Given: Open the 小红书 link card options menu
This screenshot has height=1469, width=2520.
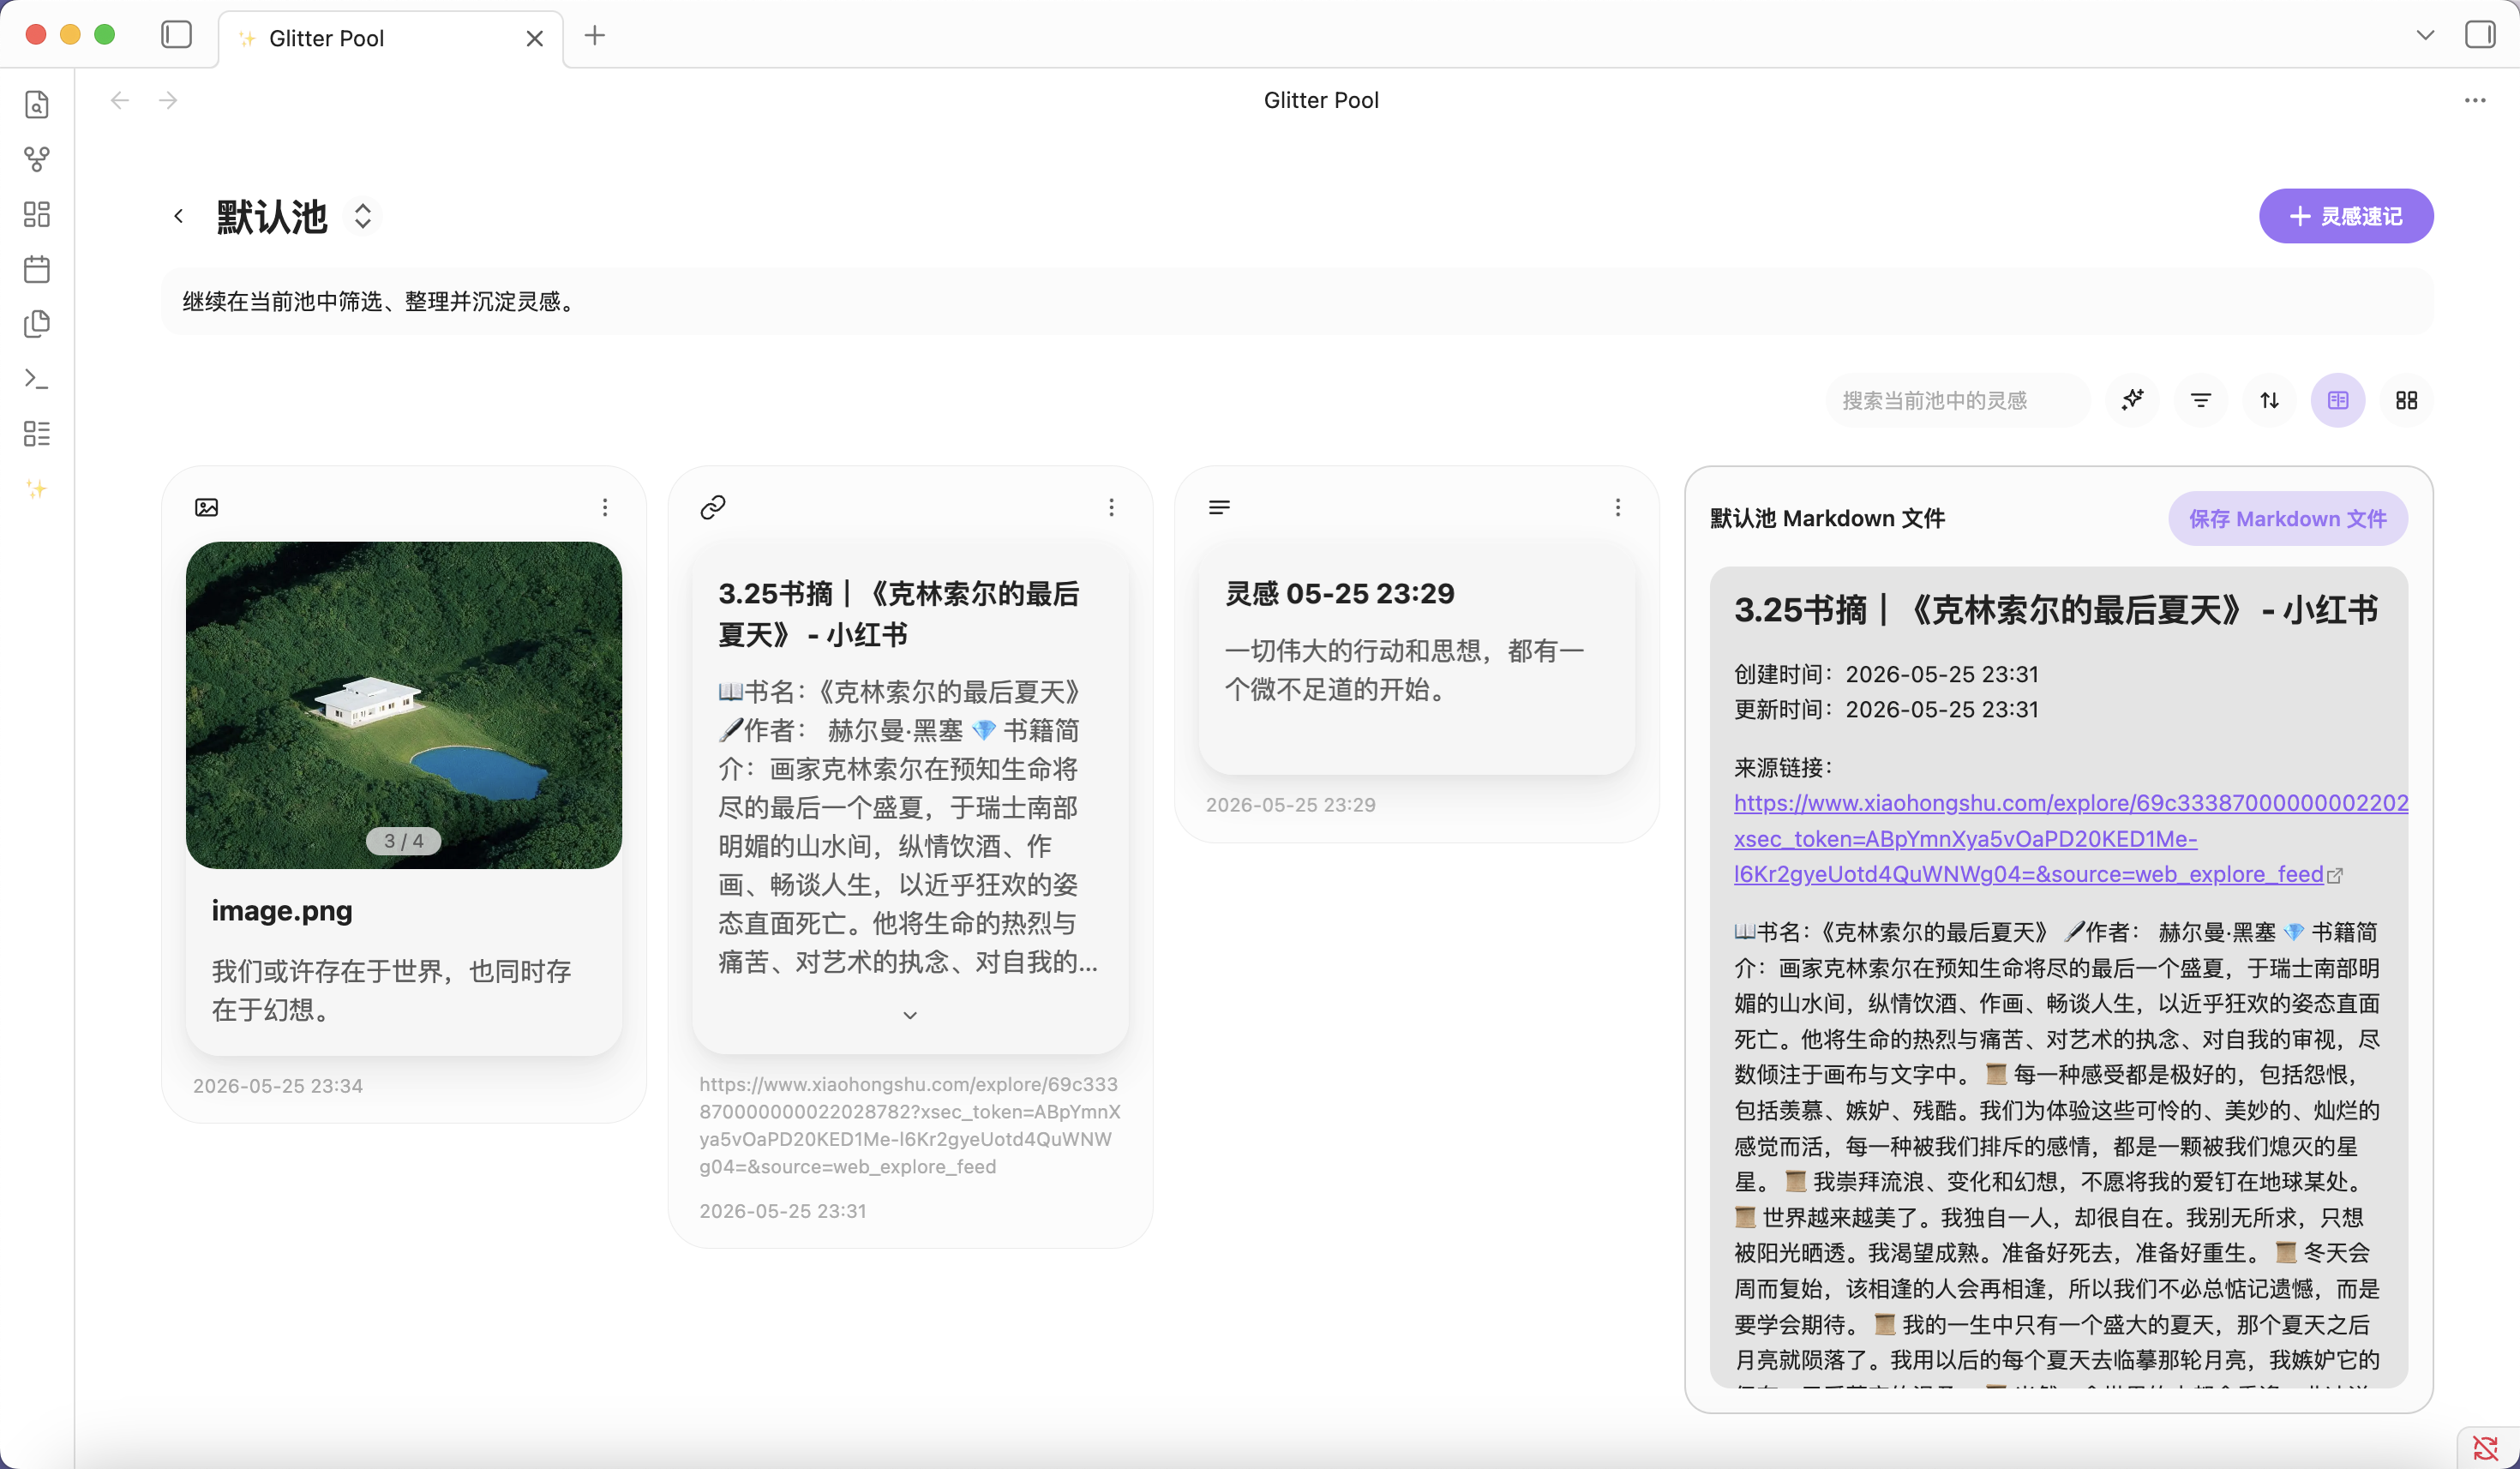Looking at the screenshot, I should (1111, 508).
